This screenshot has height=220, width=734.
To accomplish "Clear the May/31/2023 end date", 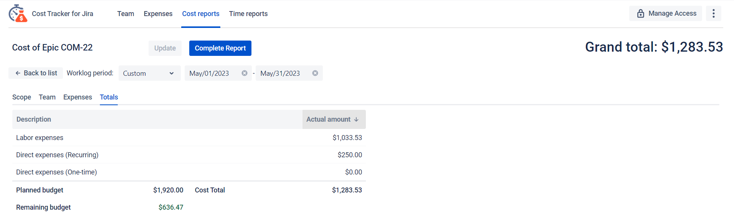I will coord(315,73).
